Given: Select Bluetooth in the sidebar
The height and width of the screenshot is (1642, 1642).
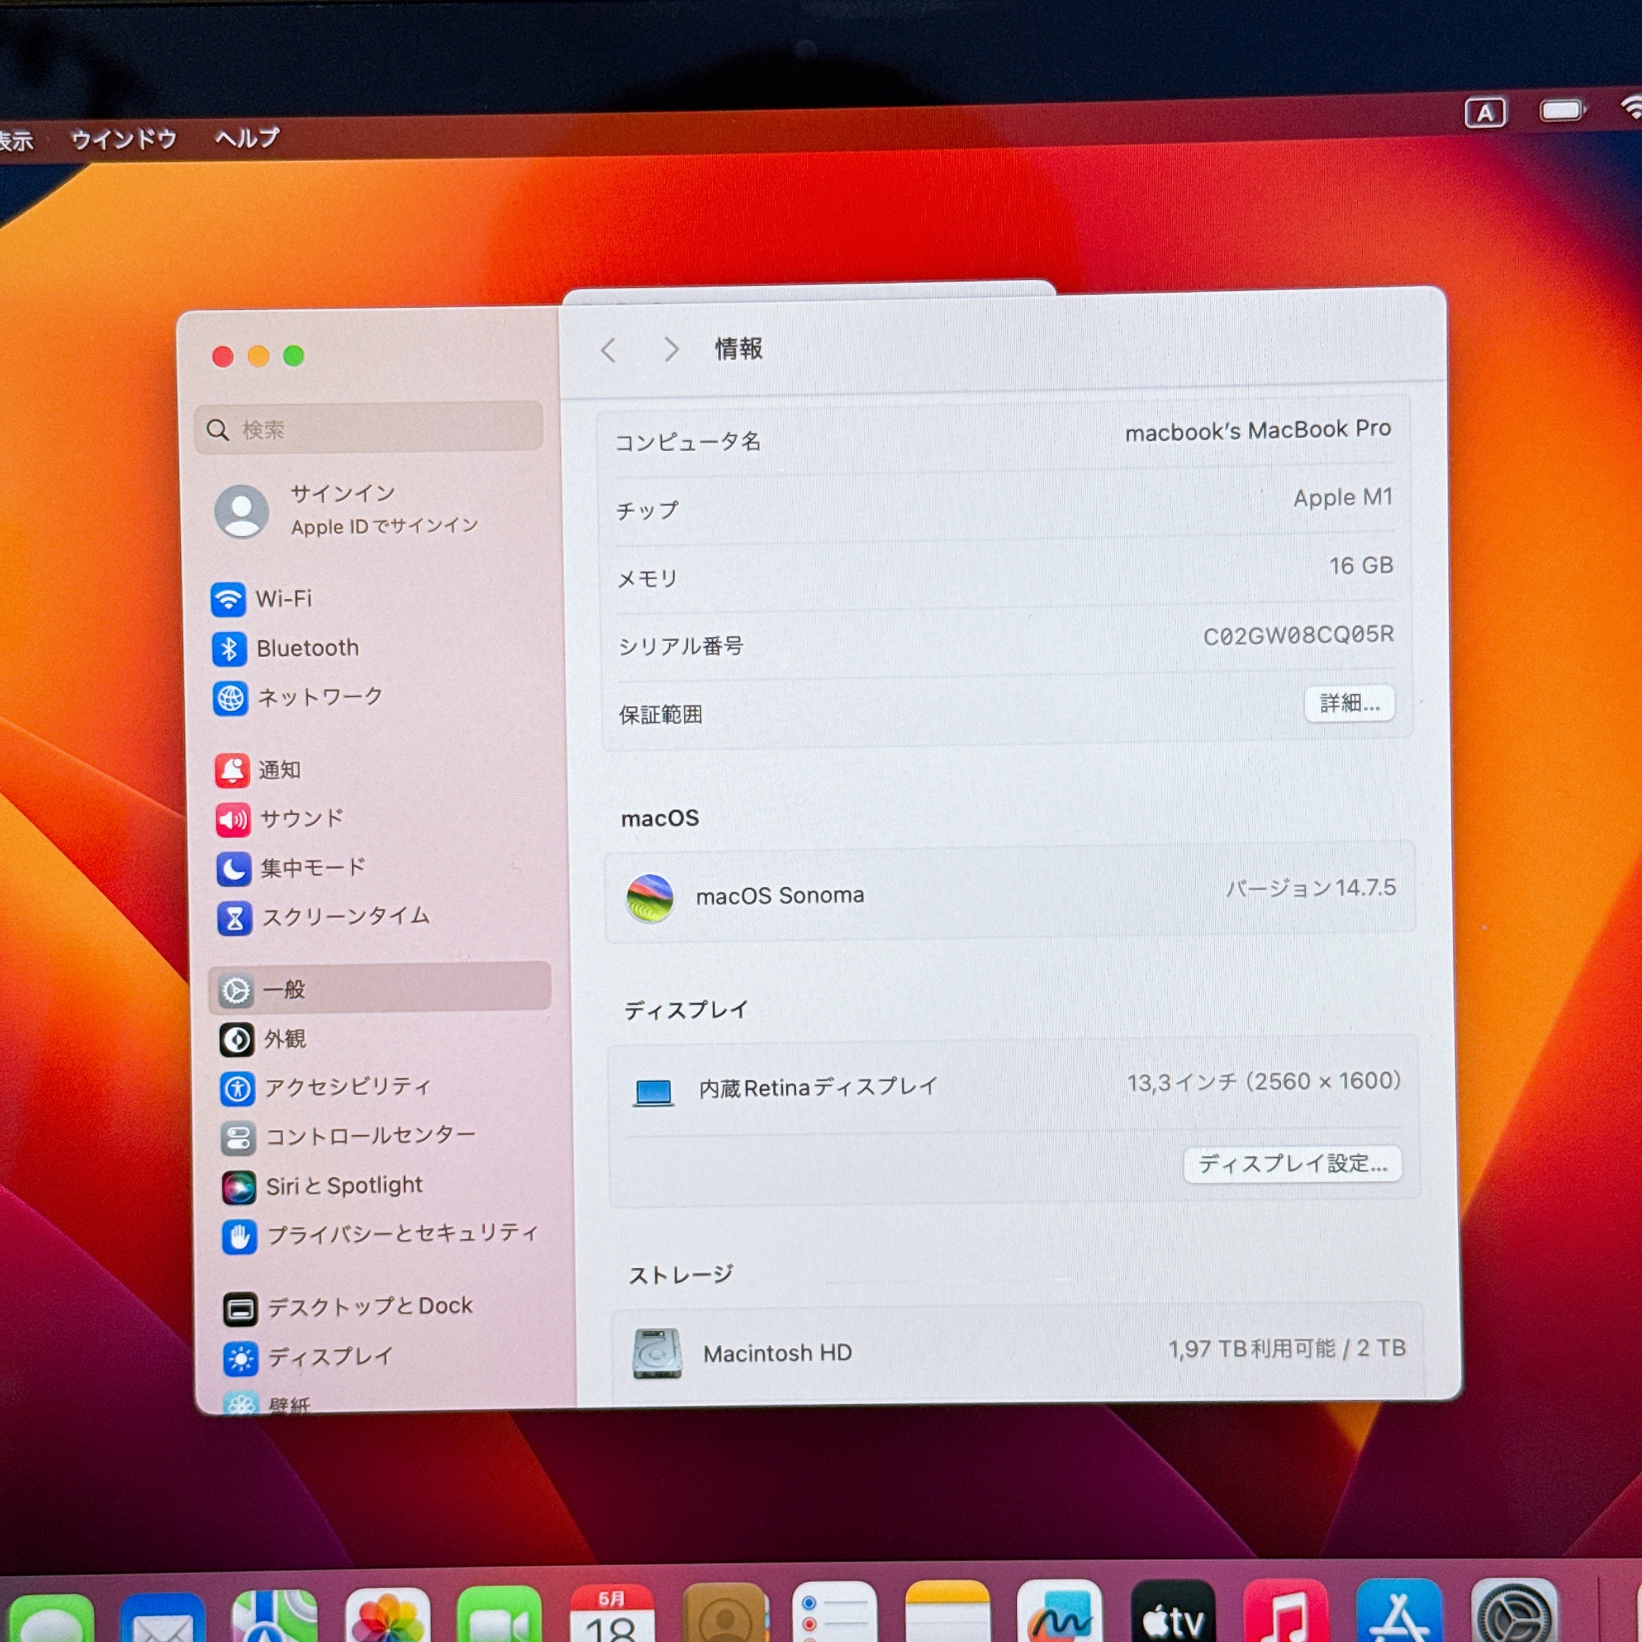Looking at the screenshot, I should click(x=307, y=648).
